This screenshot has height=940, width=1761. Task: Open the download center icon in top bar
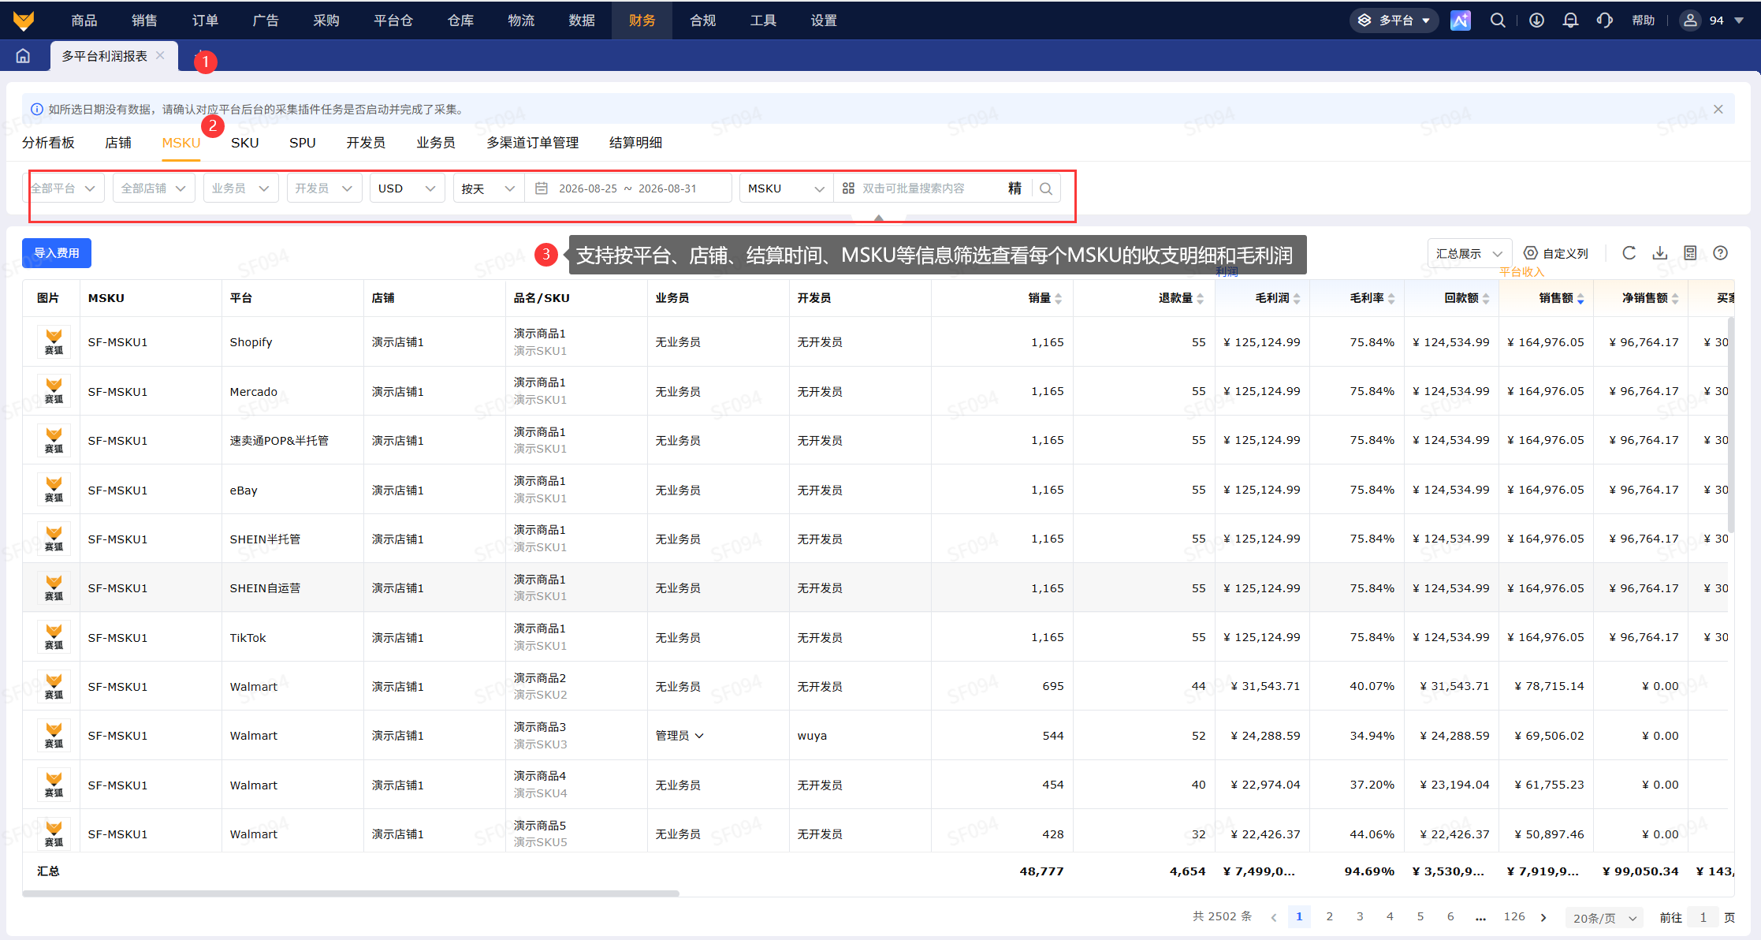click(1536, 21)
